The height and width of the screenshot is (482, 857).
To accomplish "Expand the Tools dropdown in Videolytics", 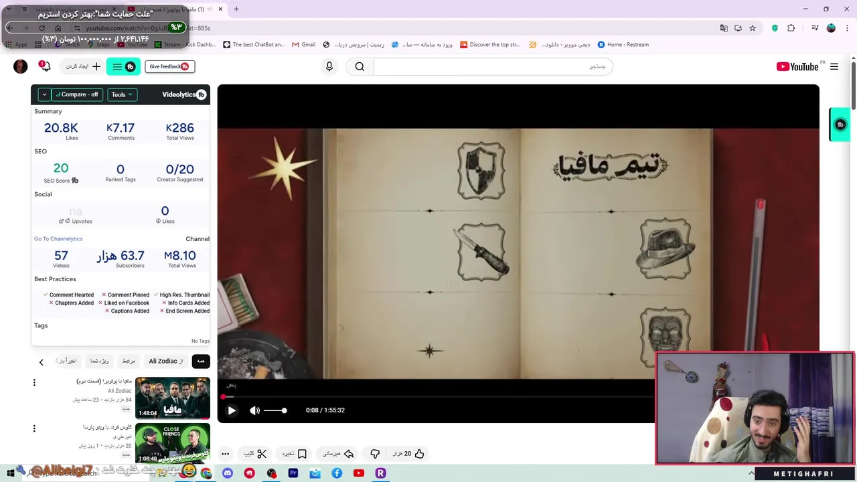I will pos(121,94).
